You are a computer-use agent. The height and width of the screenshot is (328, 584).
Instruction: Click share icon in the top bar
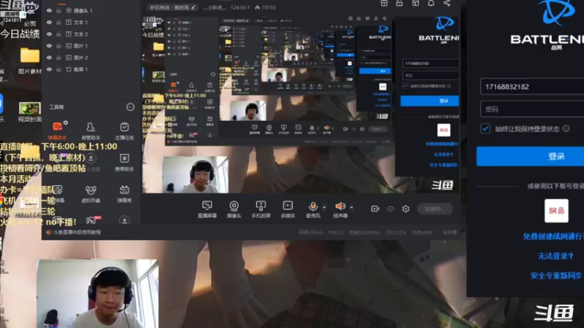[x=447, y=4]
